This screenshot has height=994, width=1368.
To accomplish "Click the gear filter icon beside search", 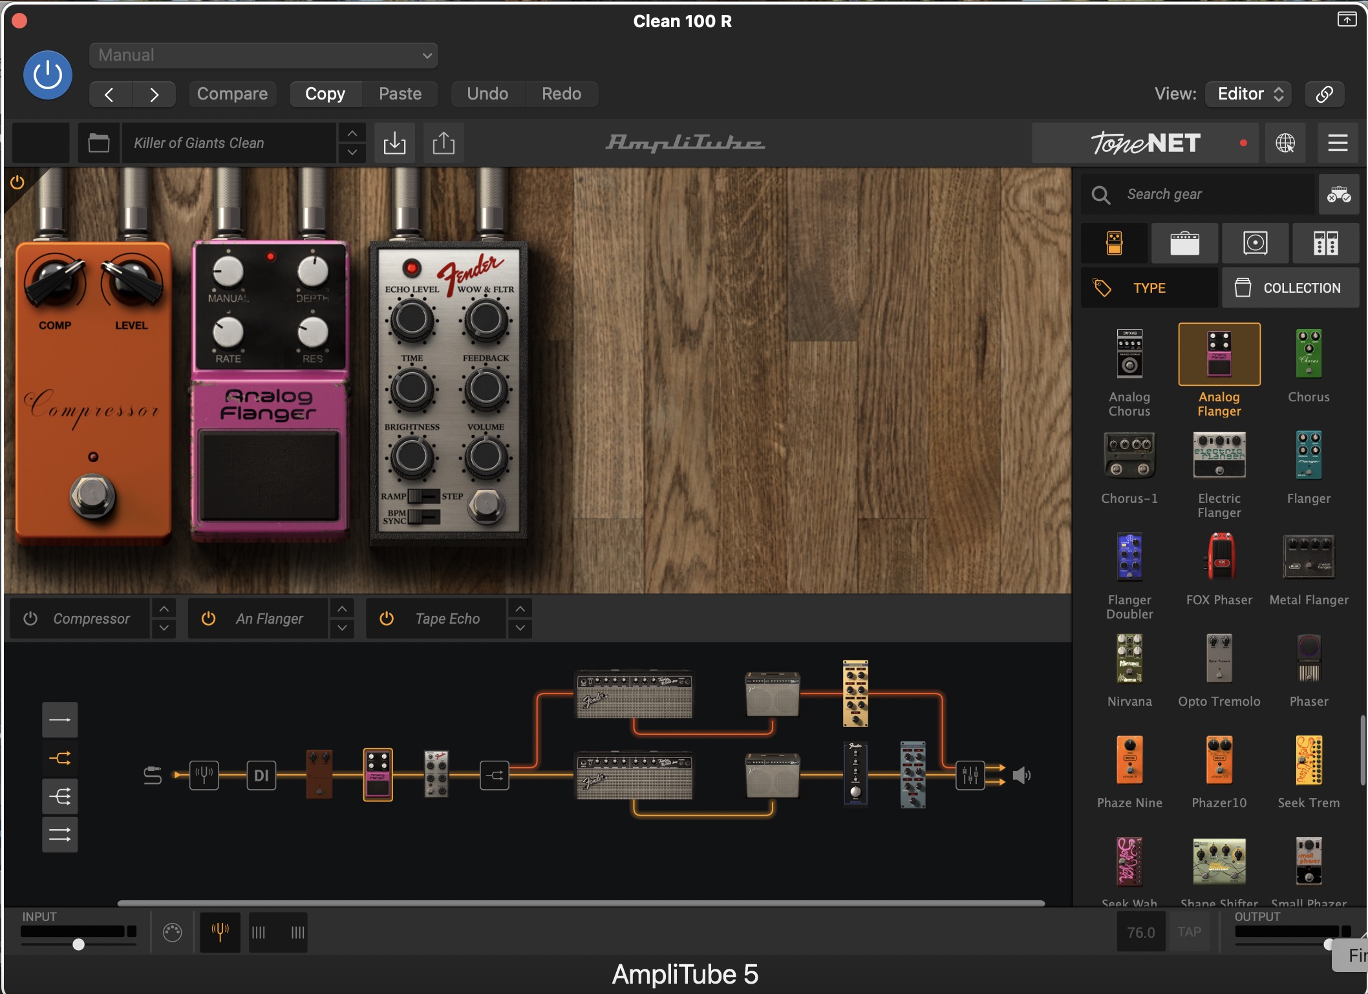I will click(1339, 195).
